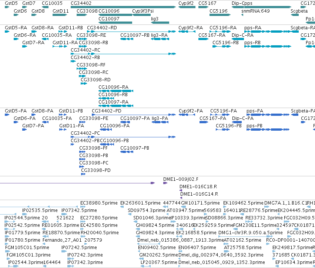This screenshot has width=315, height=268.
Task: Select the pps-RB transcript glyph
Action: 268,46
